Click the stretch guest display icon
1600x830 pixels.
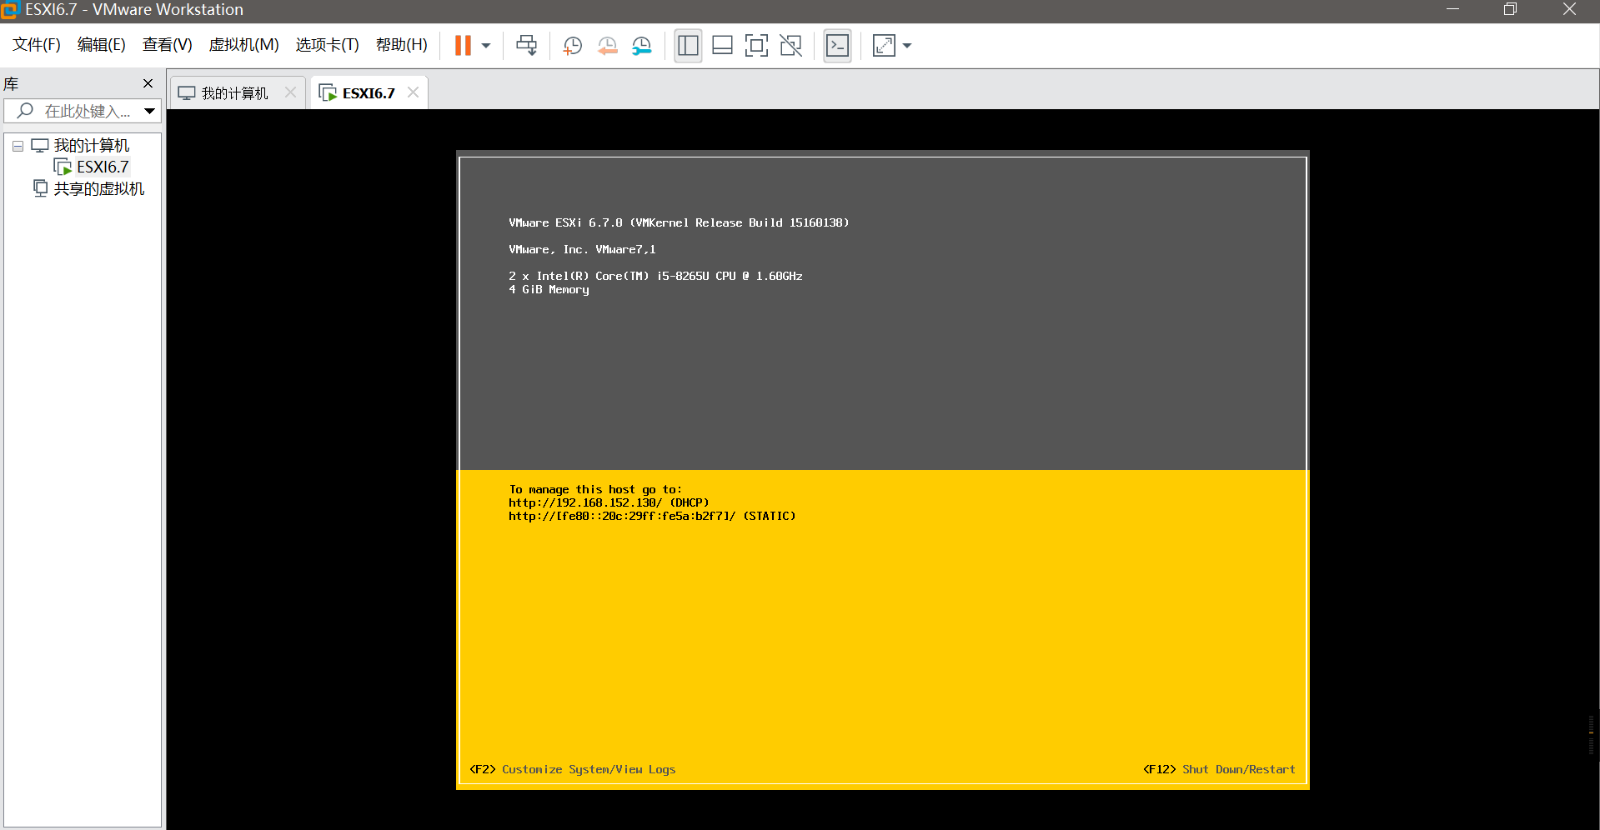coord(884,45)
